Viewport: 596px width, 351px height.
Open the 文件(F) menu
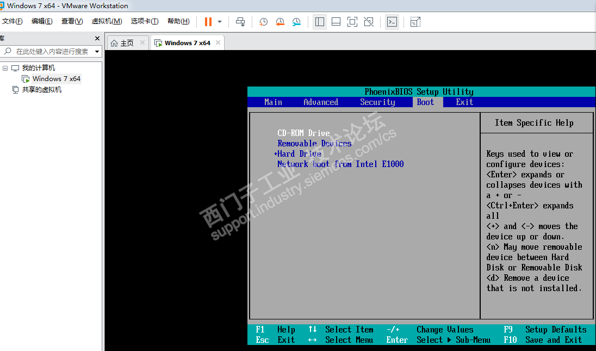click(x=12, y=21)
